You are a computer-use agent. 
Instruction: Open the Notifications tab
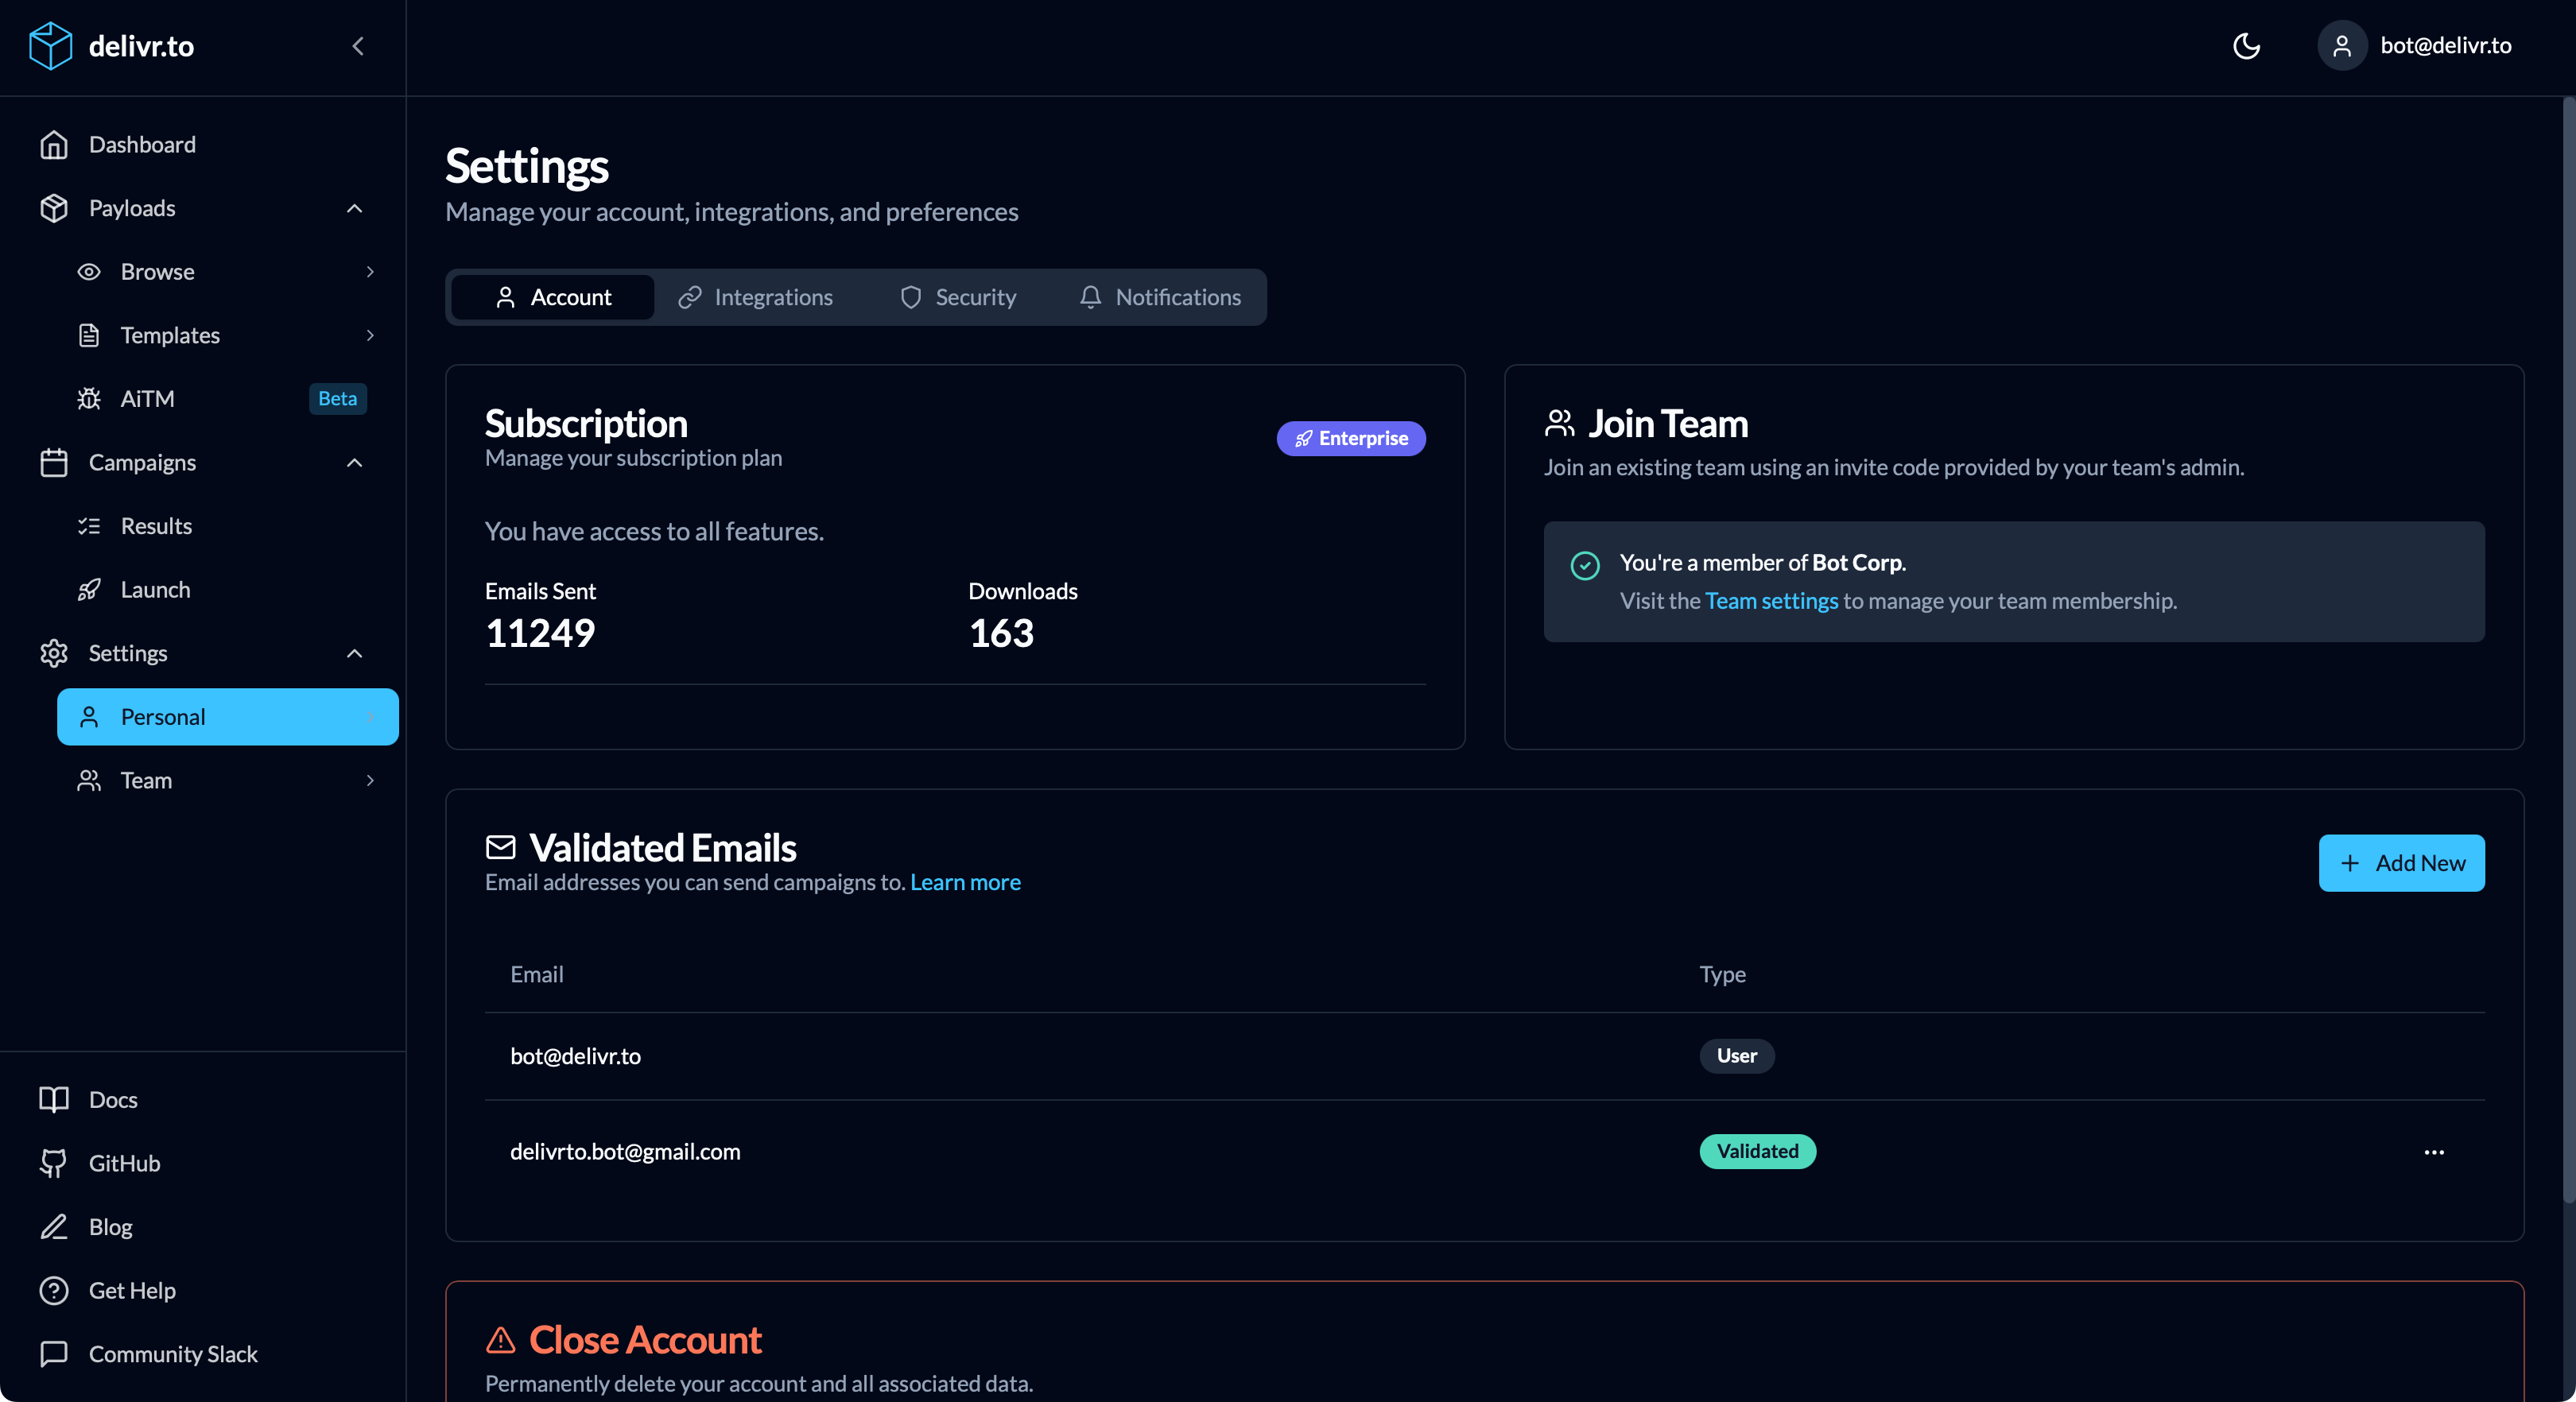pos(1160,297)
